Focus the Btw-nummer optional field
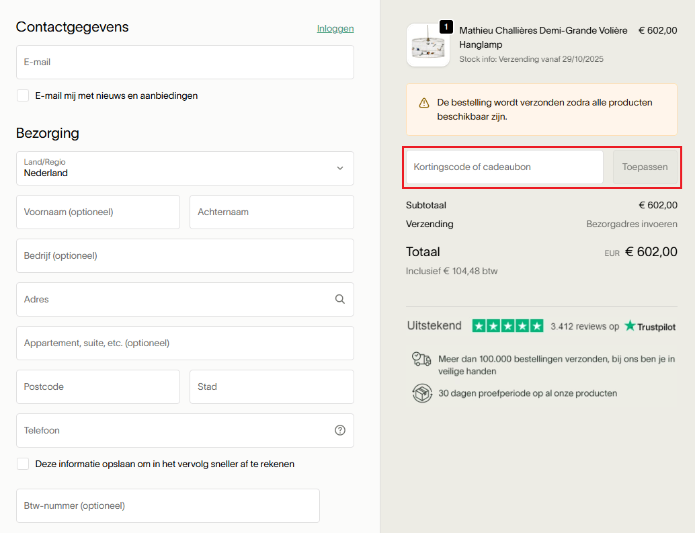The image size is (695, 533). point(167,505)
